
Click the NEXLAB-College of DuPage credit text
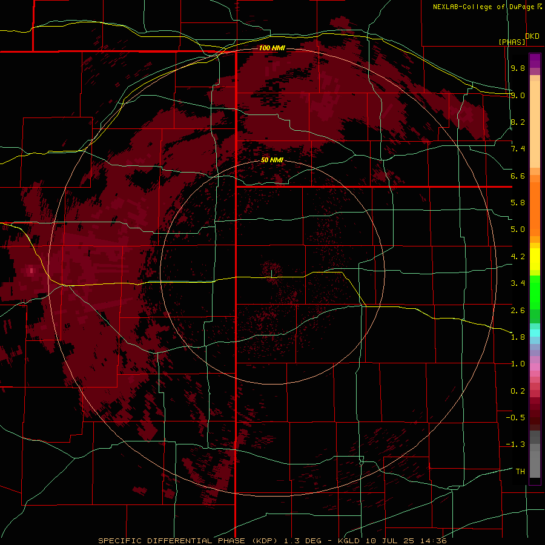(x=483, y=7)
